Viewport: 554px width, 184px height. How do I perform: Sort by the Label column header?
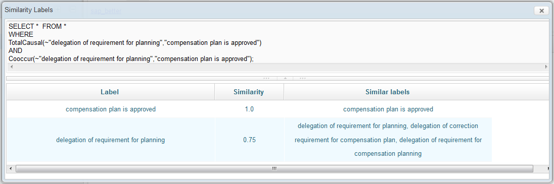click(x=110, y=92)
